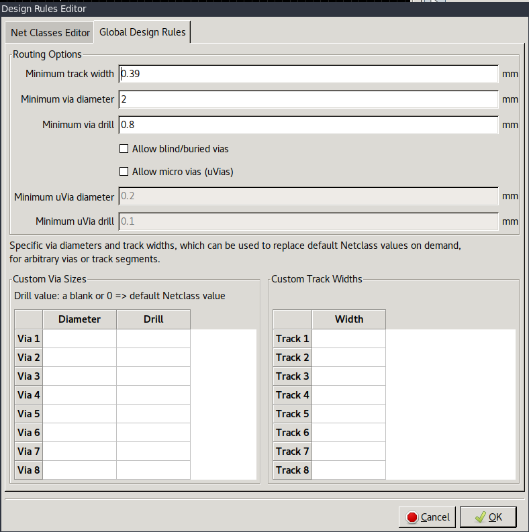The image size is (529, 532).
Task: Select the Via 2 row header
Action: pos(28,358)
